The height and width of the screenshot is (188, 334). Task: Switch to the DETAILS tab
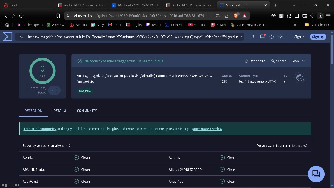pyautogui.click(x=60, y=110)
